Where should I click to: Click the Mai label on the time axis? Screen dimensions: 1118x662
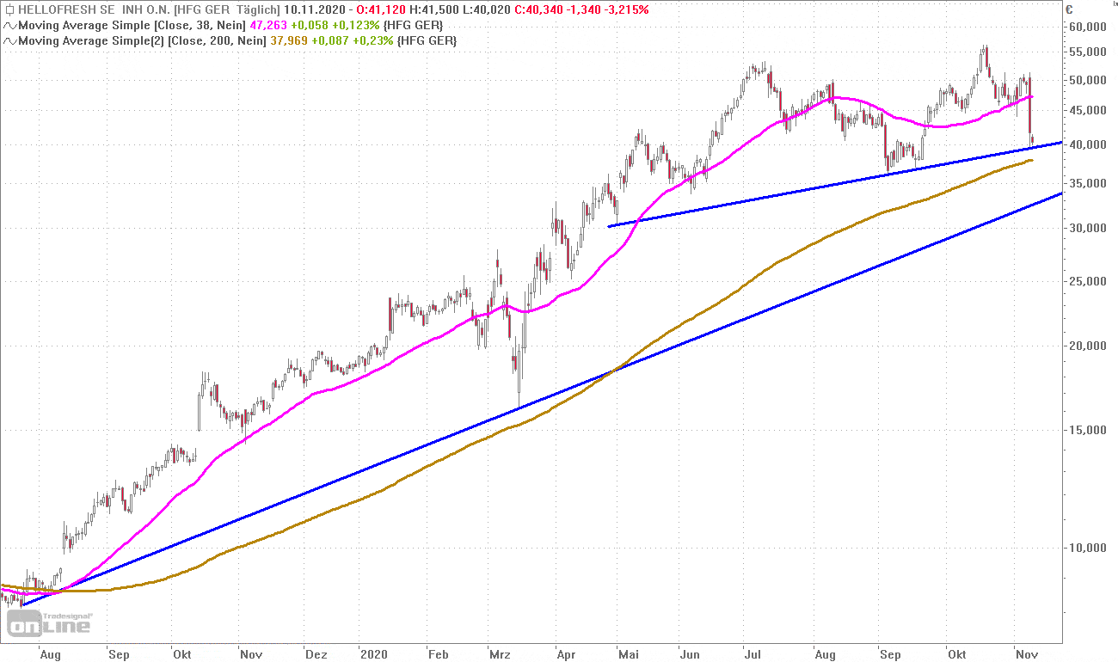point(630,654)
